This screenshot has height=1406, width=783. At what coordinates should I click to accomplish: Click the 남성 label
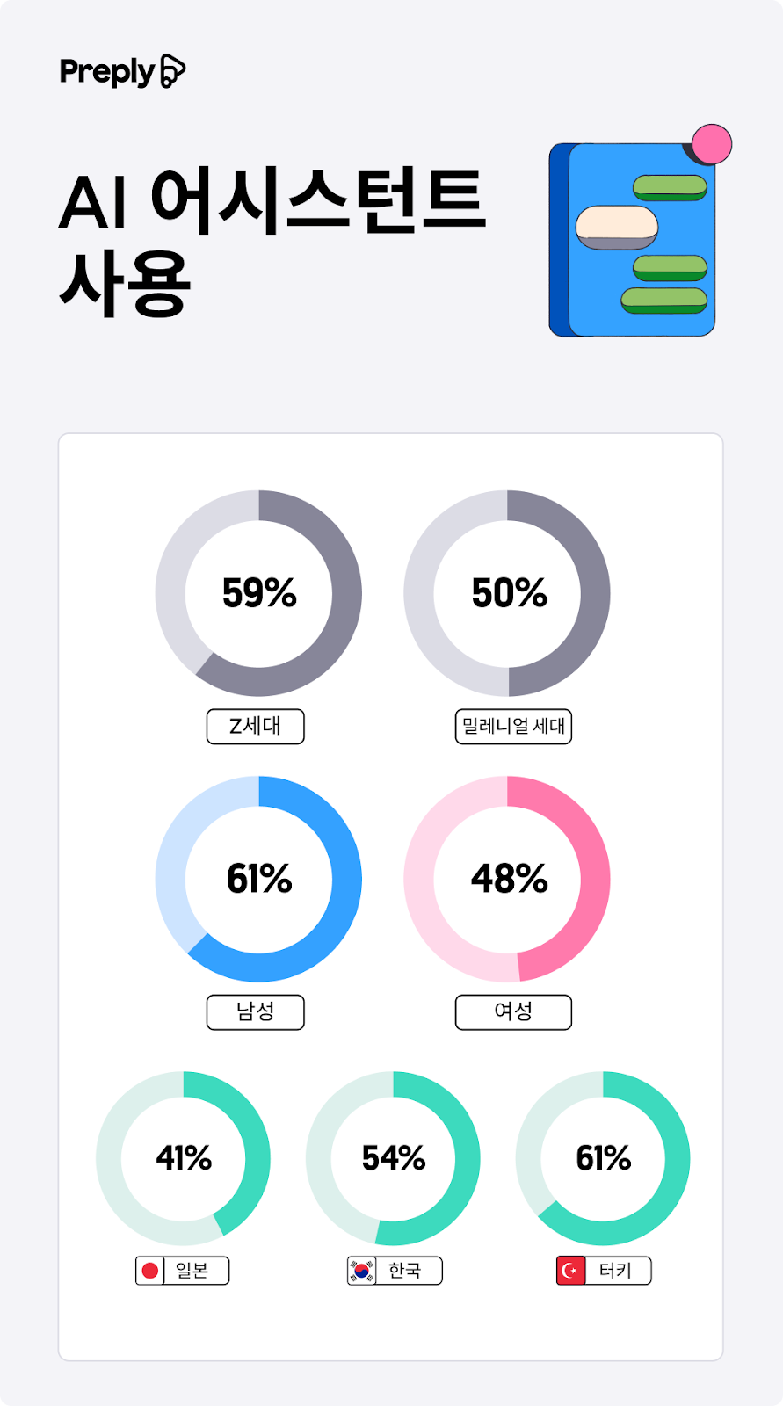click(x=256, y=1012)
